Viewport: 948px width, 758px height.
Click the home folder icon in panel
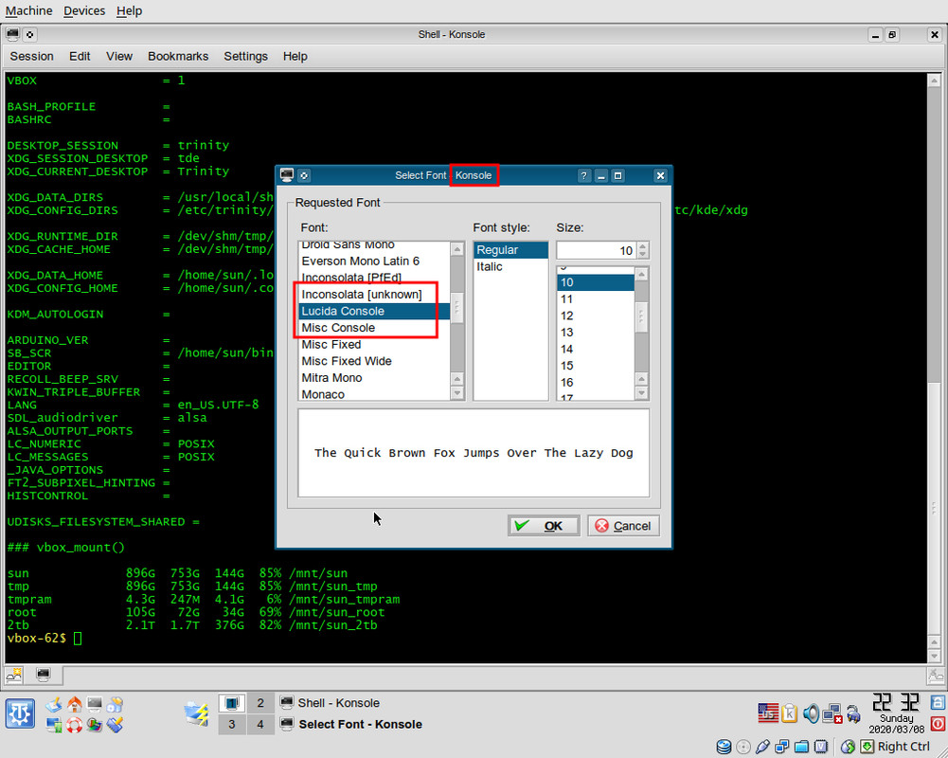coord(75,704)
